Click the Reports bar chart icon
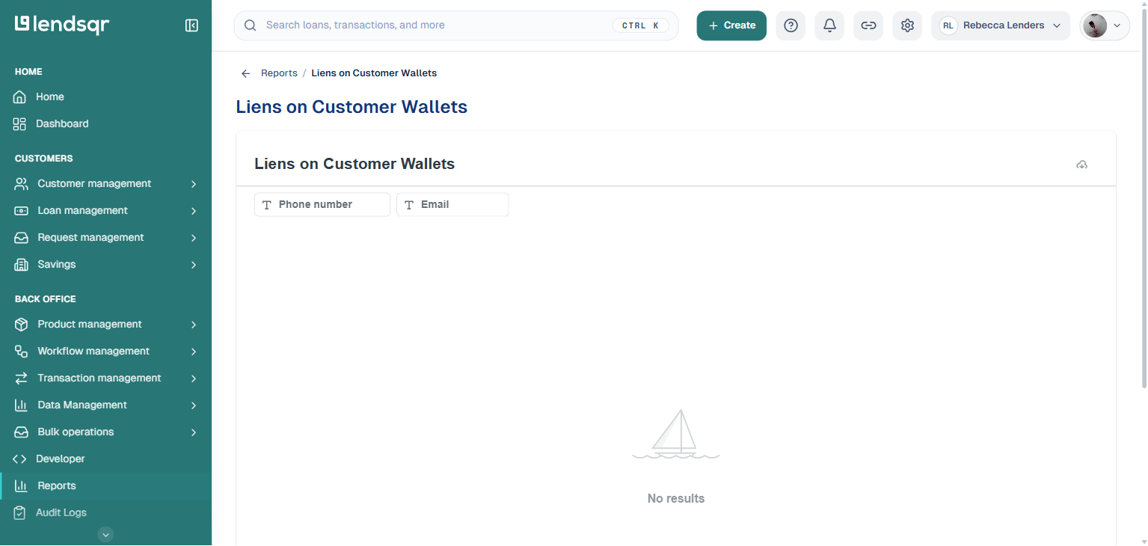 [21, 486]
